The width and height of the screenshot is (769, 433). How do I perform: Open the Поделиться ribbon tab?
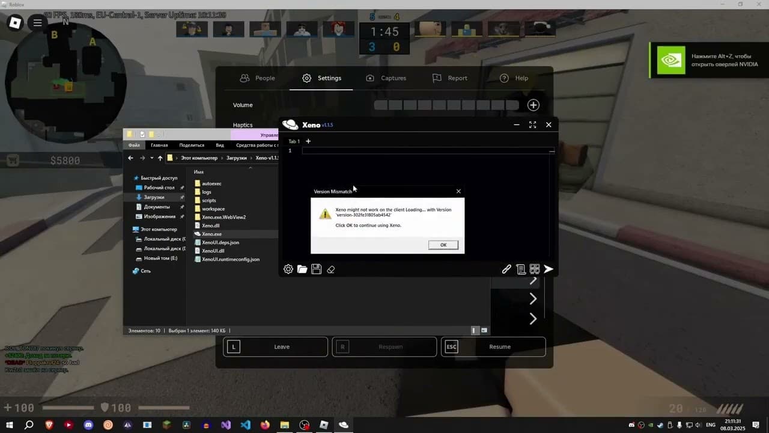(192, 145)
